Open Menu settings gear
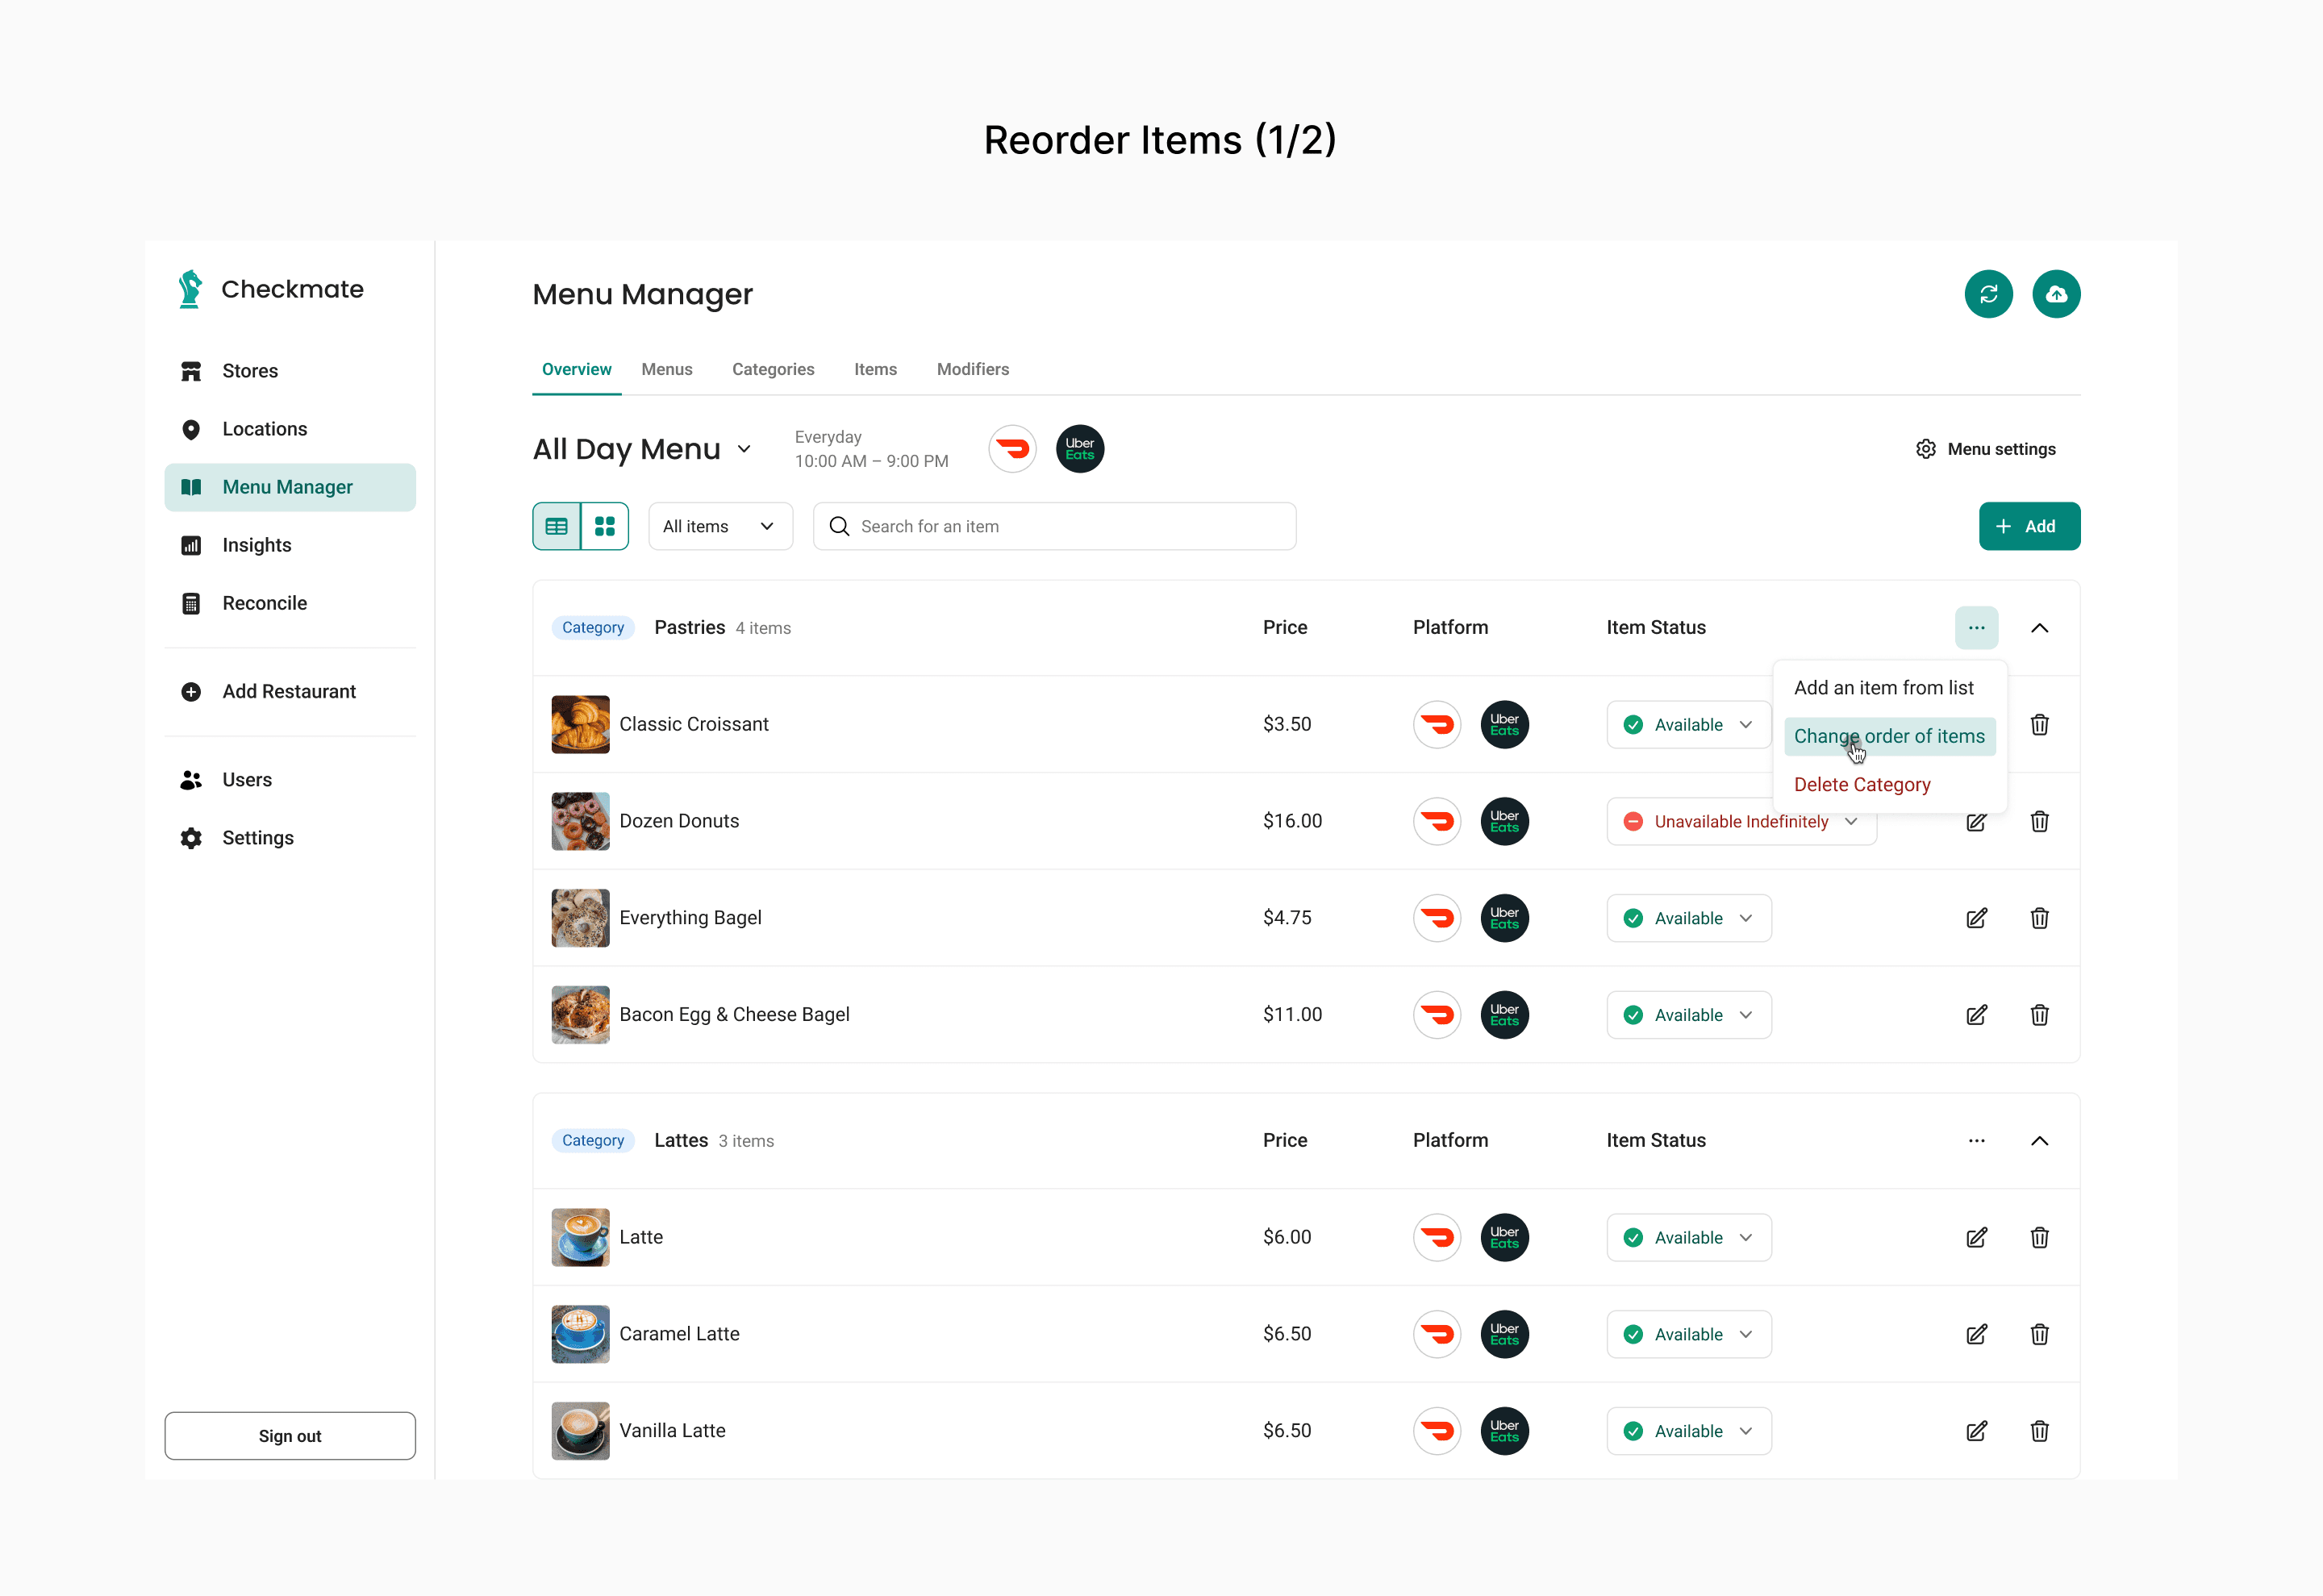This screenshot has height=1596, width=2323. click(1985, 449)
